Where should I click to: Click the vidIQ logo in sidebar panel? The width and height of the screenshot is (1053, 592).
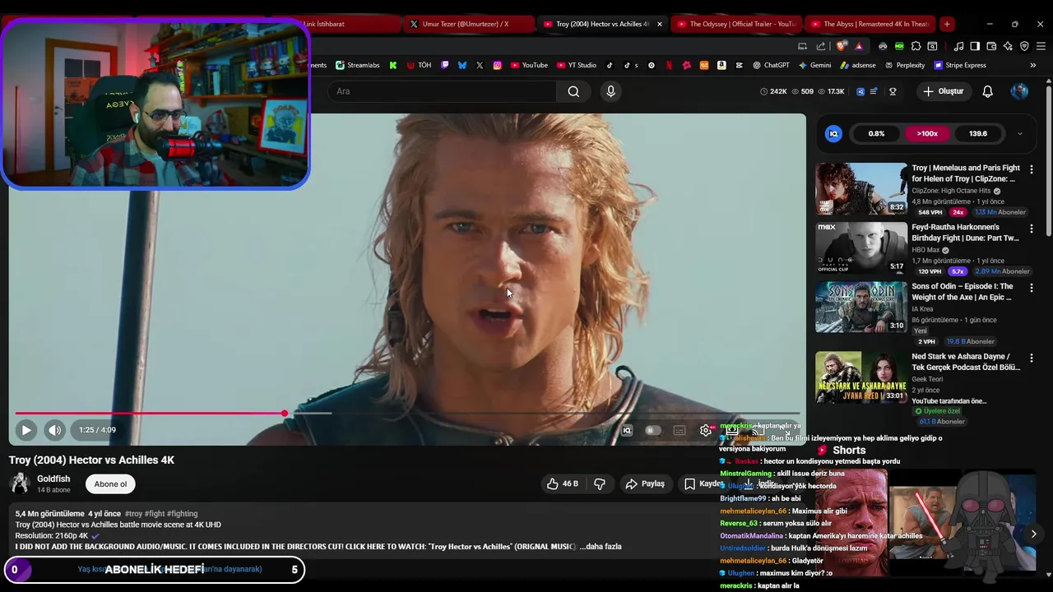833,133
